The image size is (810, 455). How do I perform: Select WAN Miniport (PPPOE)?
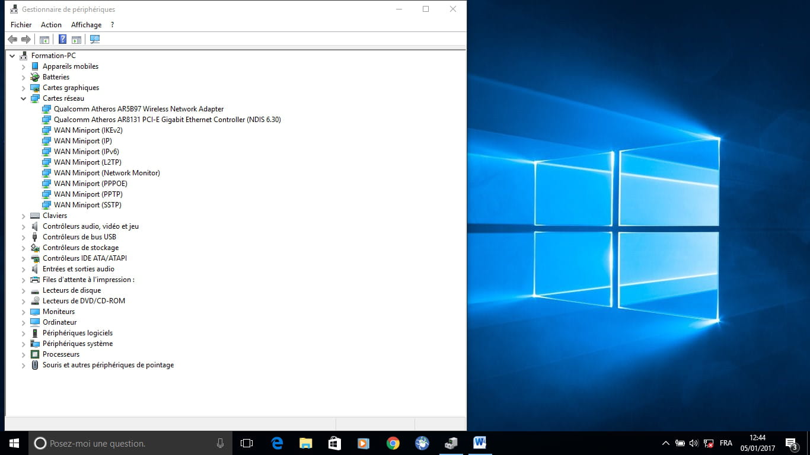91,184
